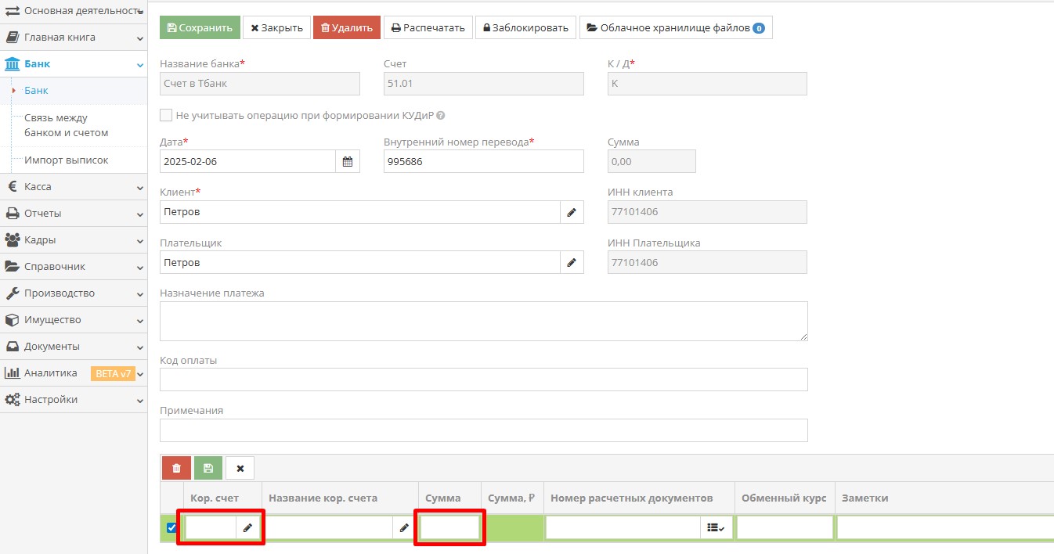Open Облачное хранилище файлов
Screen dimensions: 1054x554
[675, 27]
